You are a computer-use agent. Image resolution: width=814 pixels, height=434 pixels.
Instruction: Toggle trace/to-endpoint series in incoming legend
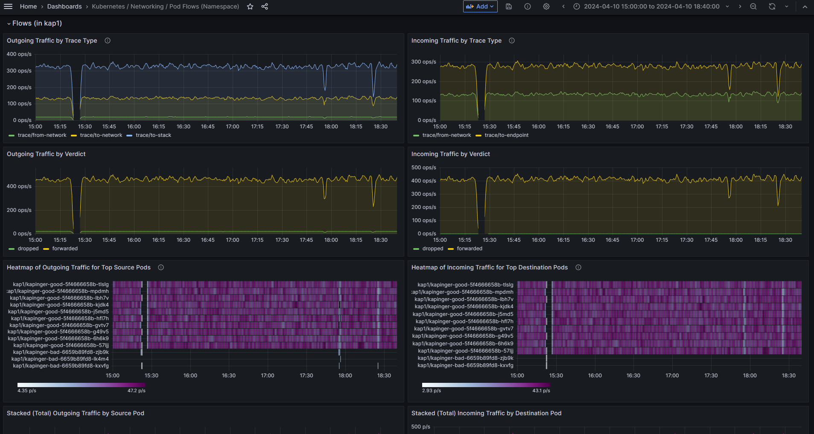[506, 135]
